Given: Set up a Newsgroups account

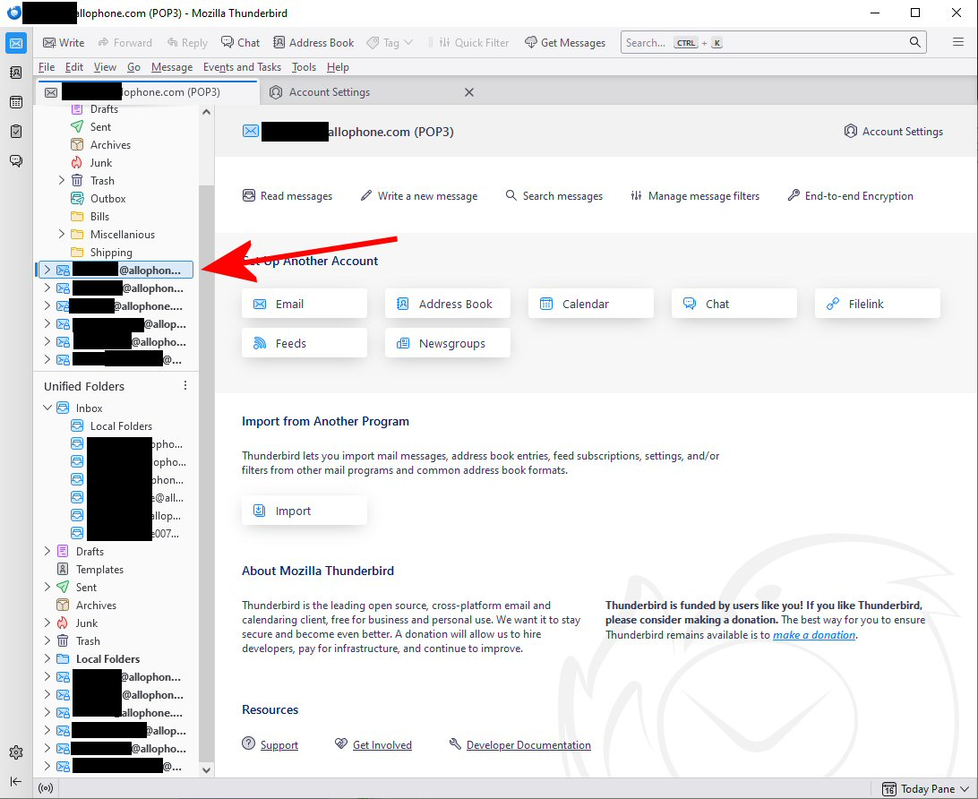Looking at the screenshot, I should [448, 343].
